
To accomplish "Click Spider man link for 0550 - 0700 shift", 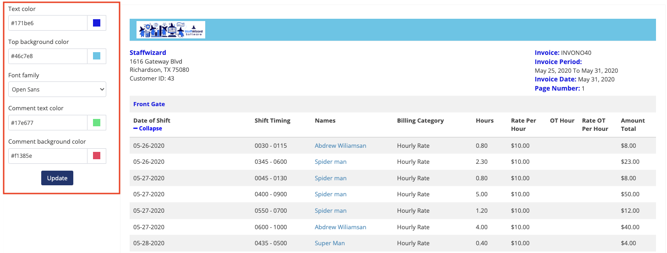I will point(330,210).
